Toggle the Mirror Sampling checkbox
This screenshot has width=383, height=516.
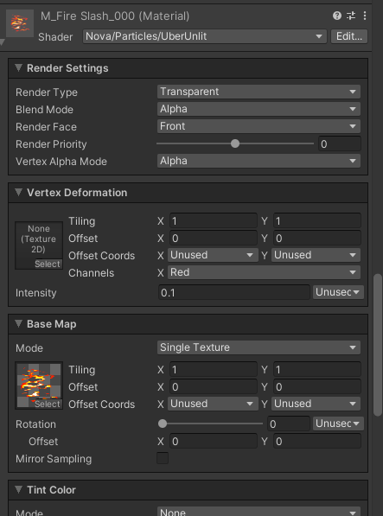click(x=163, y=458)
